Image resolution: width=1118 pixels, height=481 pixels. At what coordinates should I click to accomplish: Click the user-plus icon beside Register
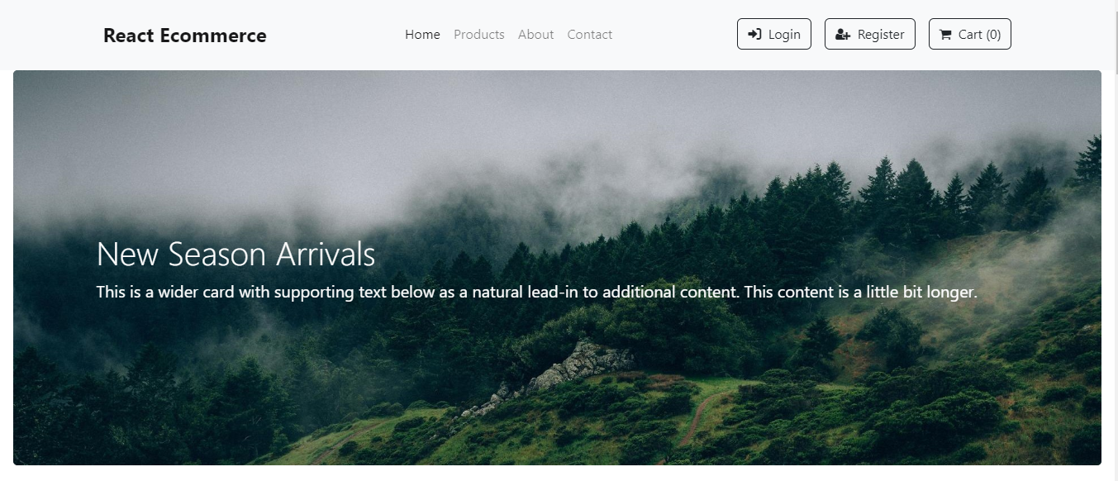coord(843,35)
